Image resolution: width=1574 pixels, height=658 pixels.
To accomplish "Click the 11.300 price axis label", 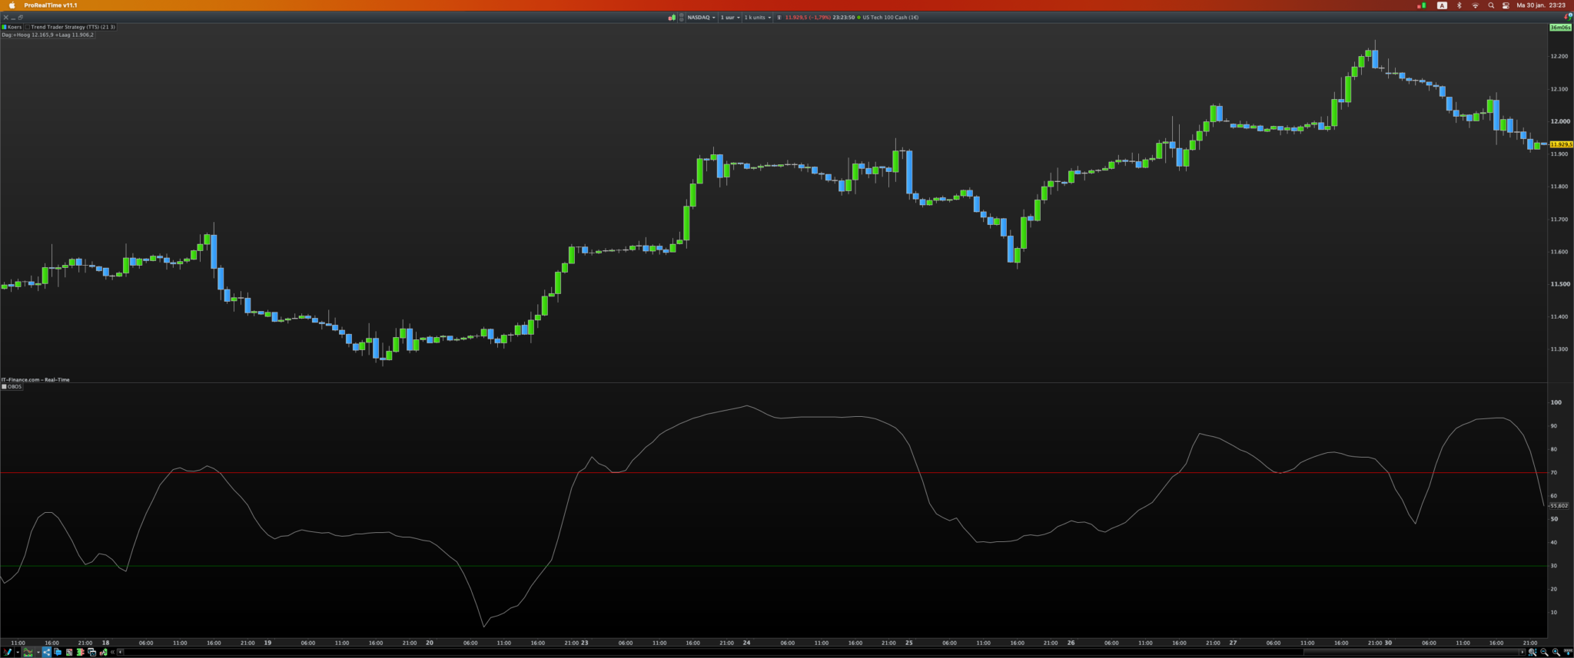I will click(x=1559, y=349).
